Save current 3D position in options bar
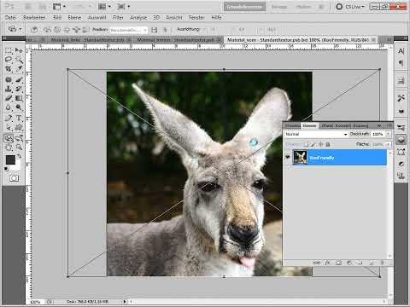Screen dimensions: 410x307 click(x=154, y=30)
